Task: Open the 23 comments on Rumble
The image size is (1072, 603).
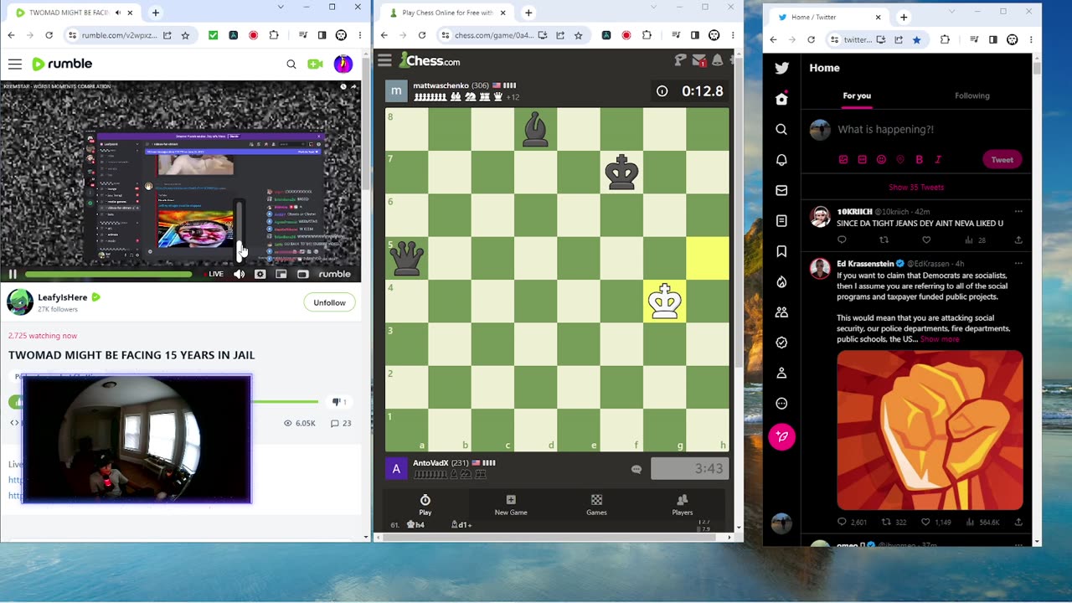Action: point(341,423)
